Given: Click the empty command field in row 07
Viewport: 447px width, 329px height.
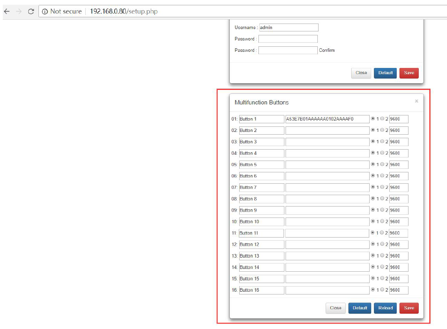Looking at the screenshot, I should tap(327, 187).
